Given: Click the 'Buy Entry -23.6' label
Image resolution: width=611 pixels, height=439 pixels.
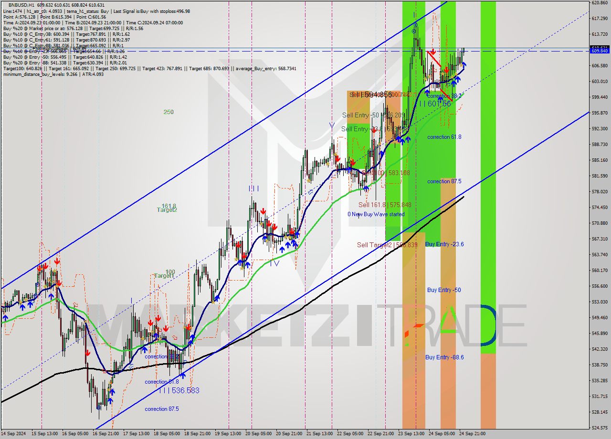Looking at the screenshot, I should tap(444, 244).
